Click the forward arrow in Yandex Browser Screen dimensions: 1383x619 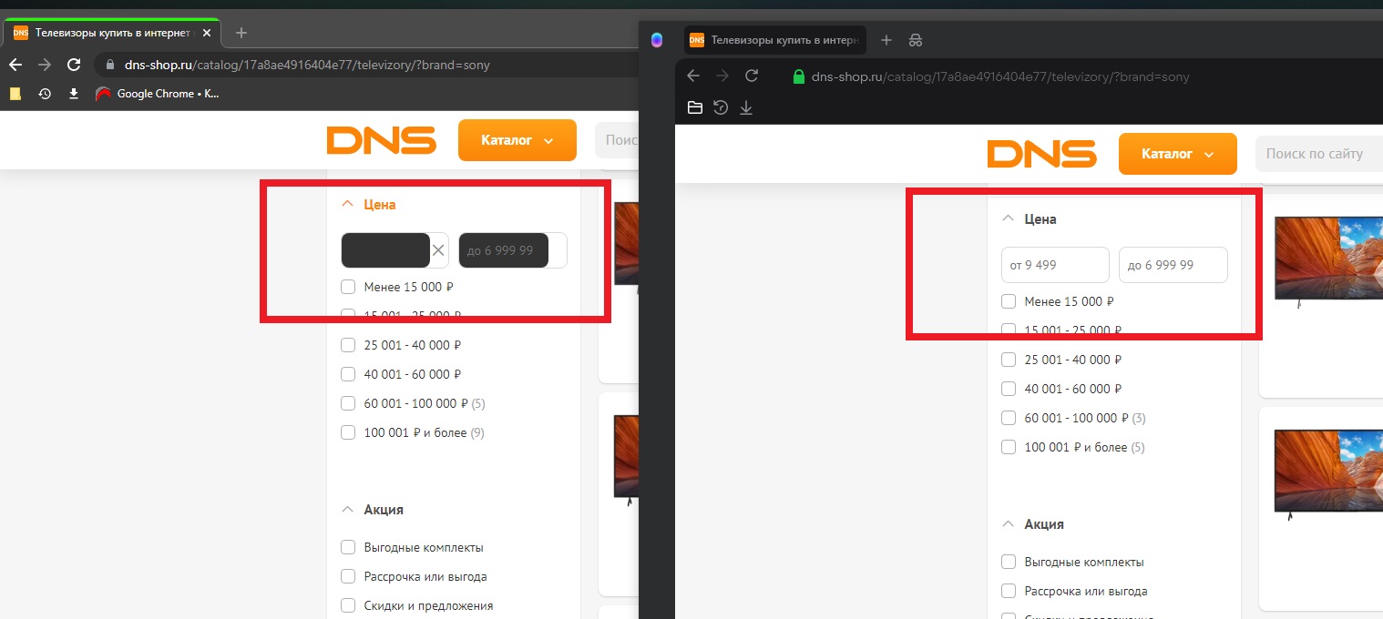point(722,76)
